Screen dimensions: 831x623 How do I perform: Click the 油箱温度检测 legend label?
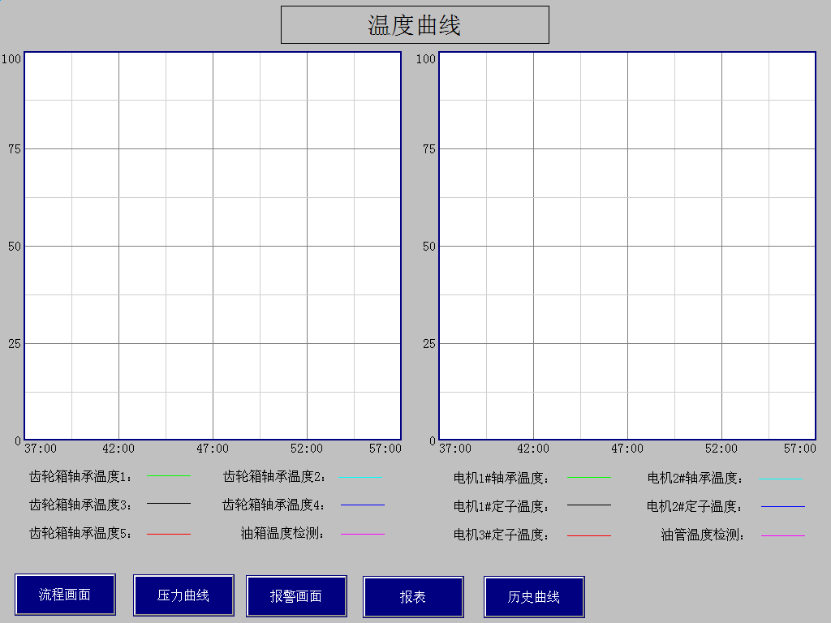[x=282, y=533]
